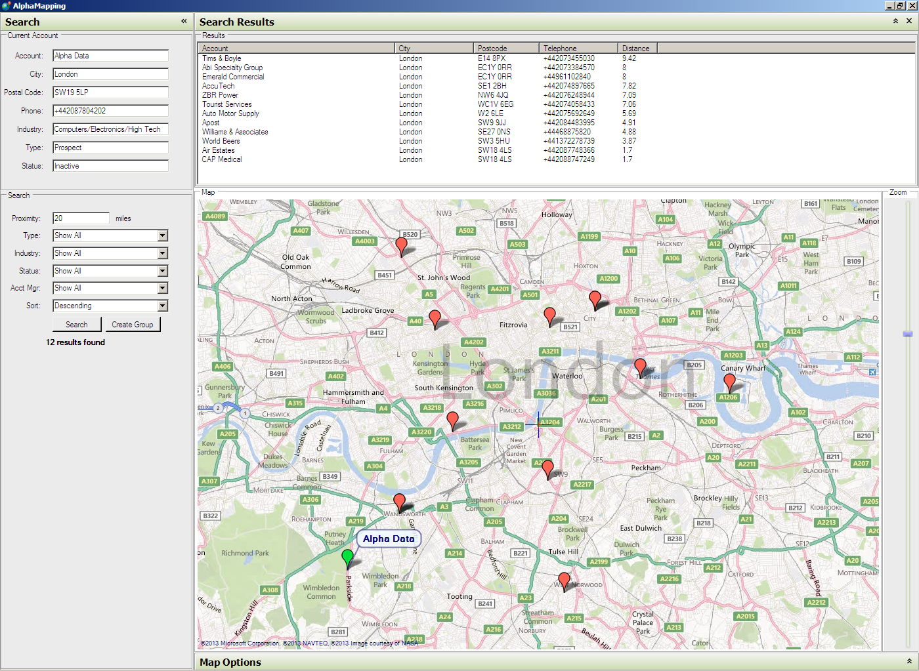Click the Type field showing Prospect
The width and height of the screenshot is (919, 671).
coord(110,148)
